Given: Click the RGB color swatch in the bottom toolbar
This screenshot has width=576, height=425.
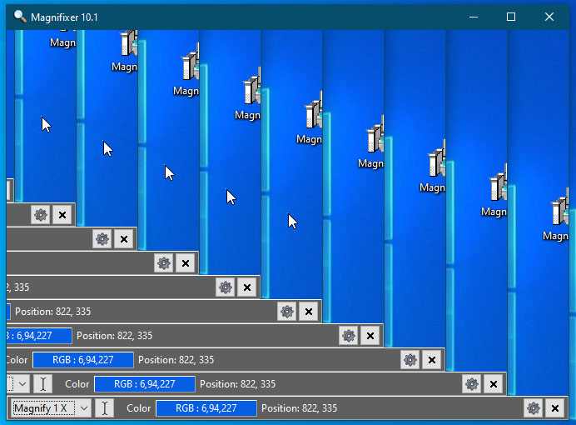Looking at the screenshot, I should [x=206, y=408].
